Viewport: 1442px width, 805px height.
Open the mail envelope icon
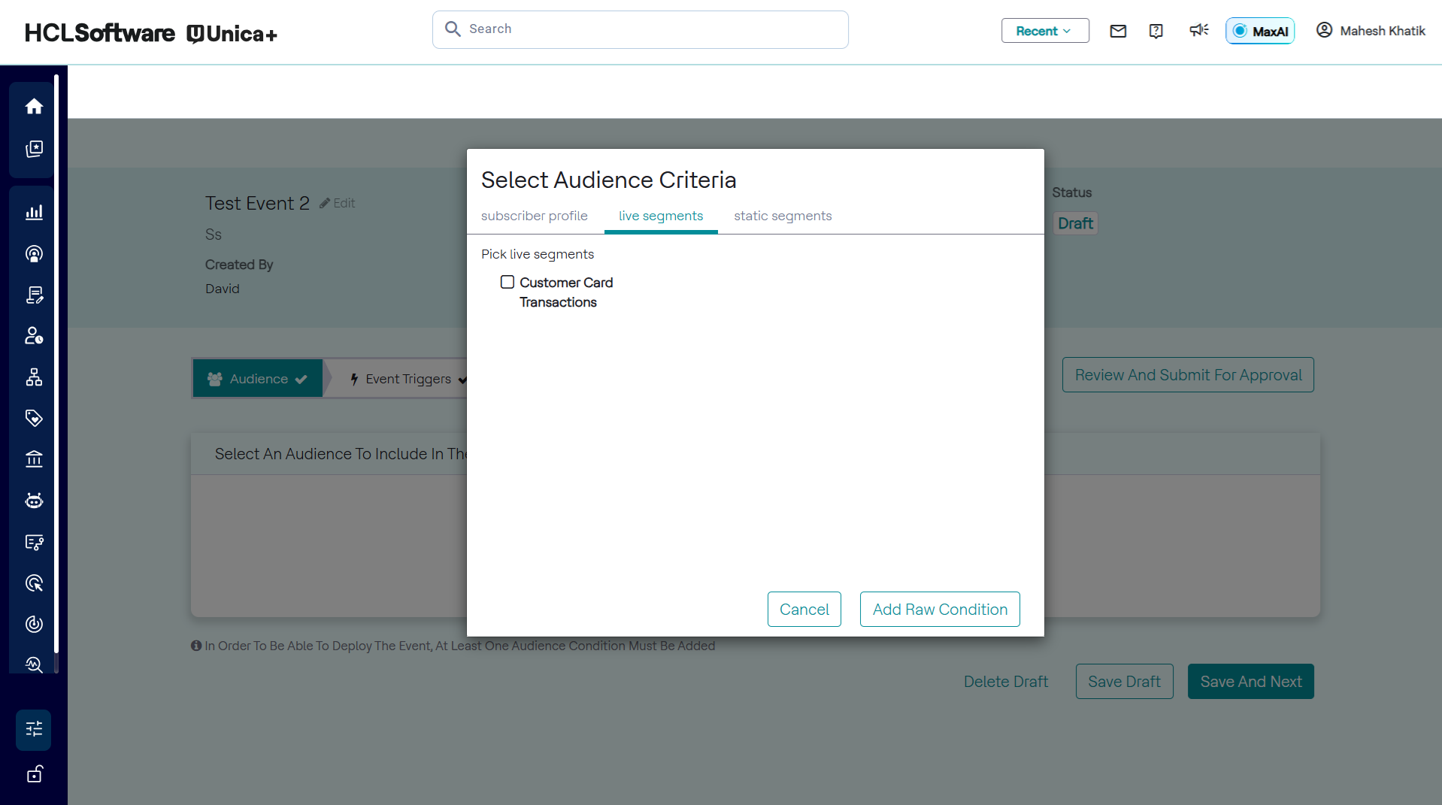tap(1118, 31)
